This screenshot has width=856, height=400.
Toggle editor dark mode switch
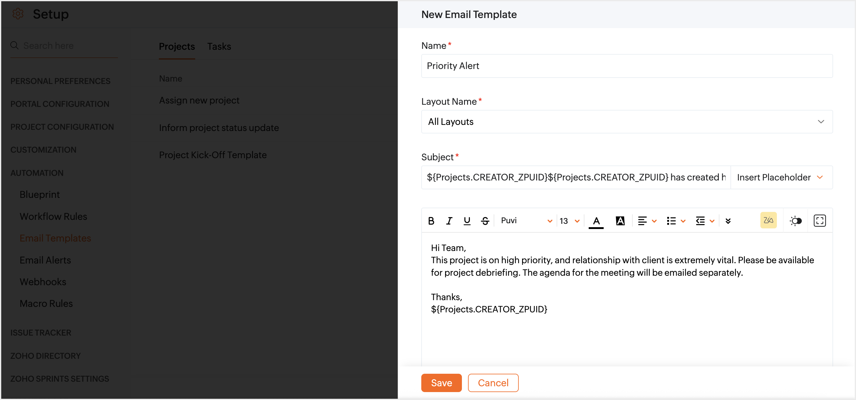pyautogui.click(x=796, y=220)
